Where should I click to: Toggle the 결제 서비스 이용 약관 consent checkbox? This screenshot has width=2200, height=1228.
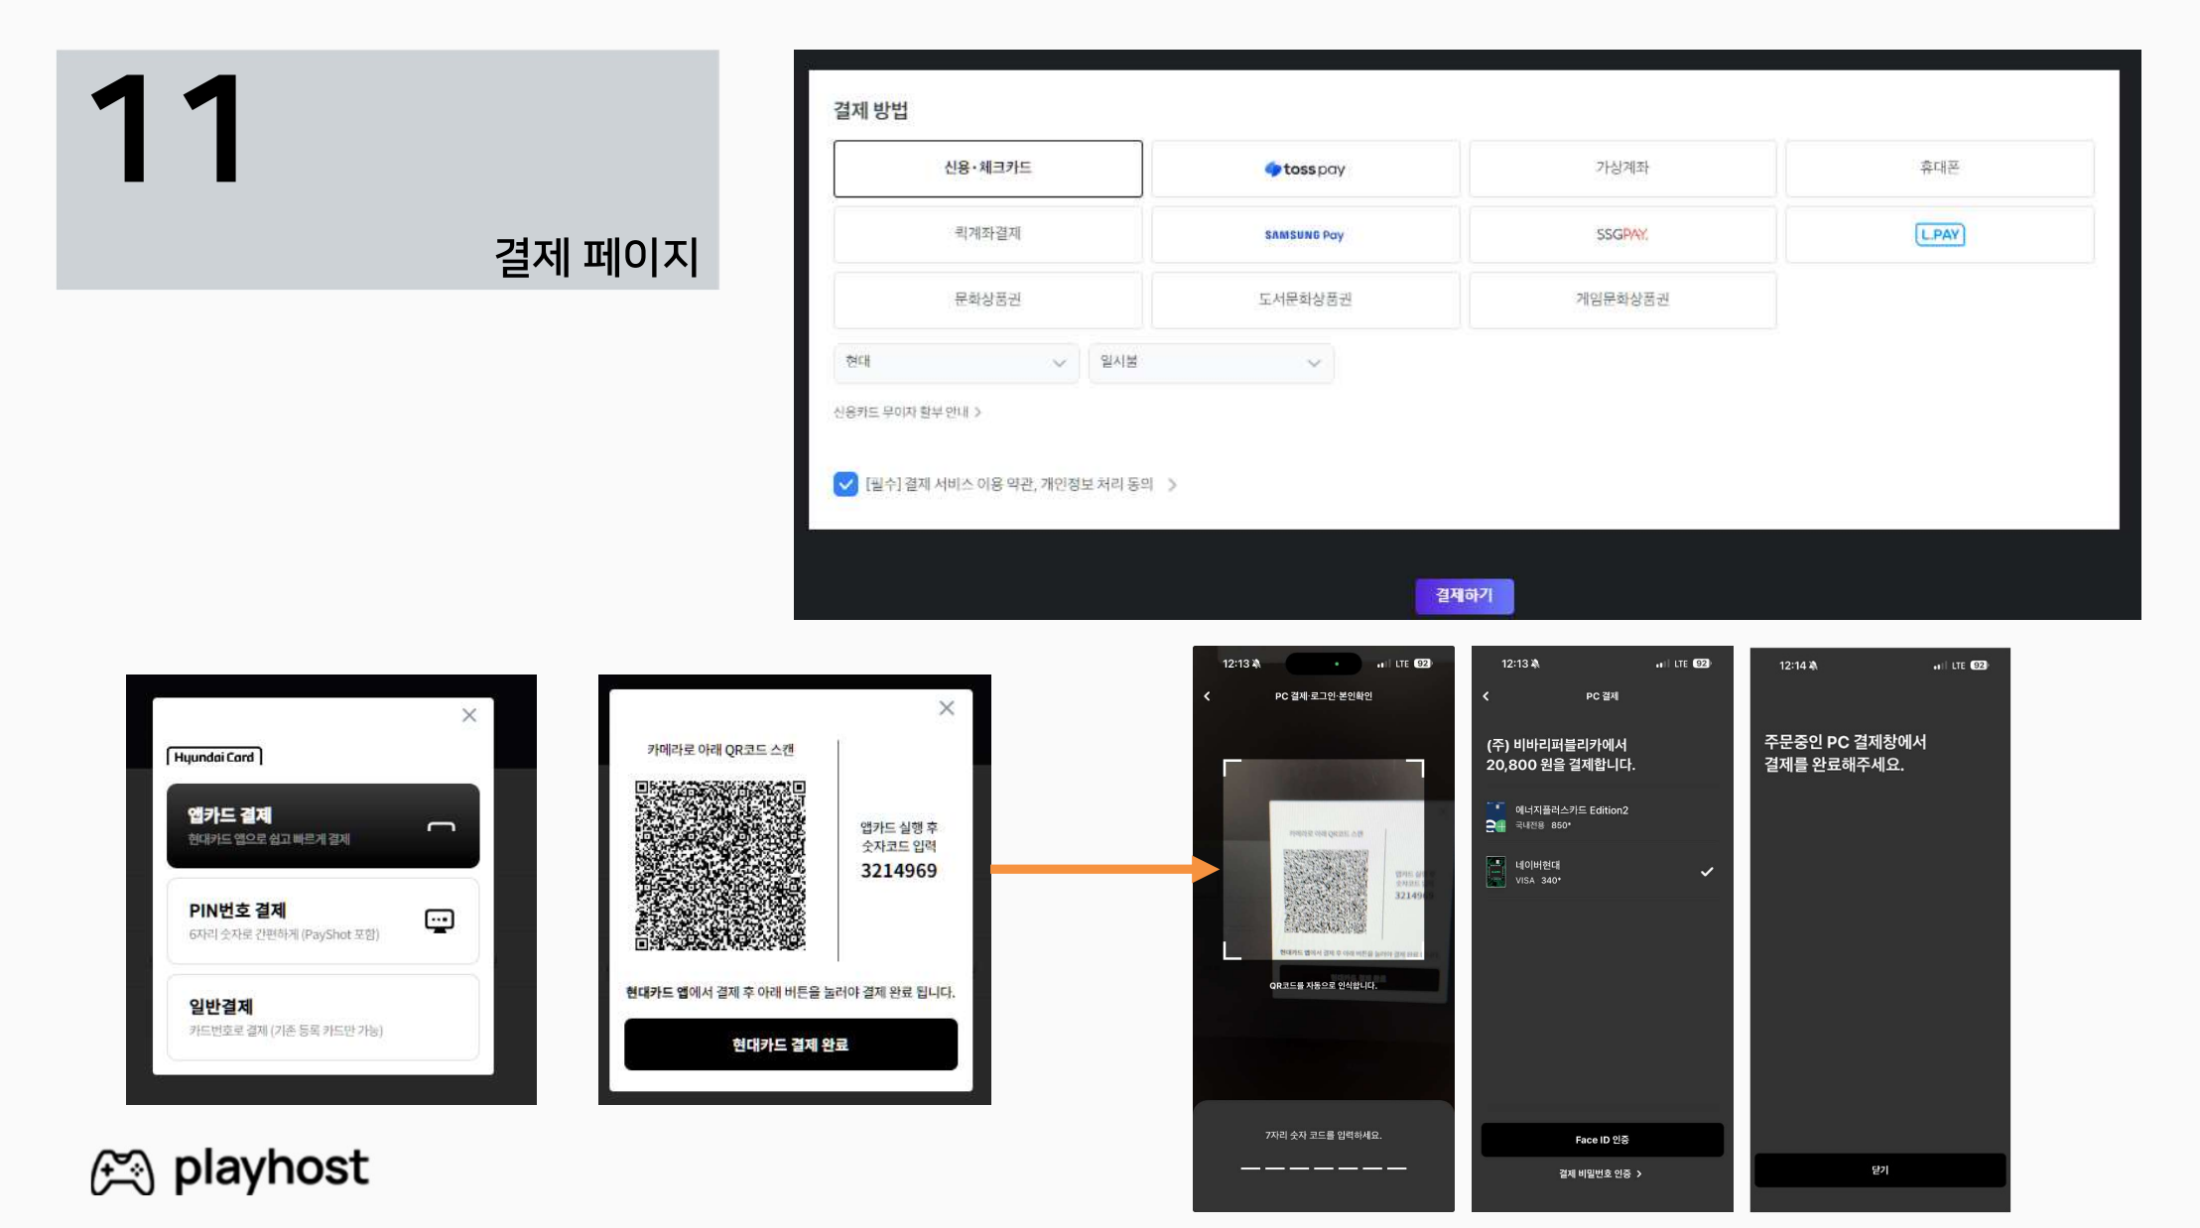click(845, 484)
